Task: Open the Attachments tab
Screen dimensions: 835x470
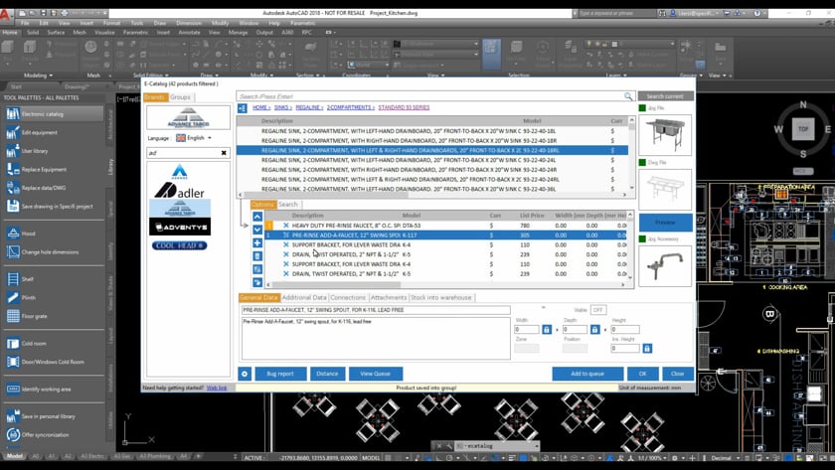Action: point(389,297)
